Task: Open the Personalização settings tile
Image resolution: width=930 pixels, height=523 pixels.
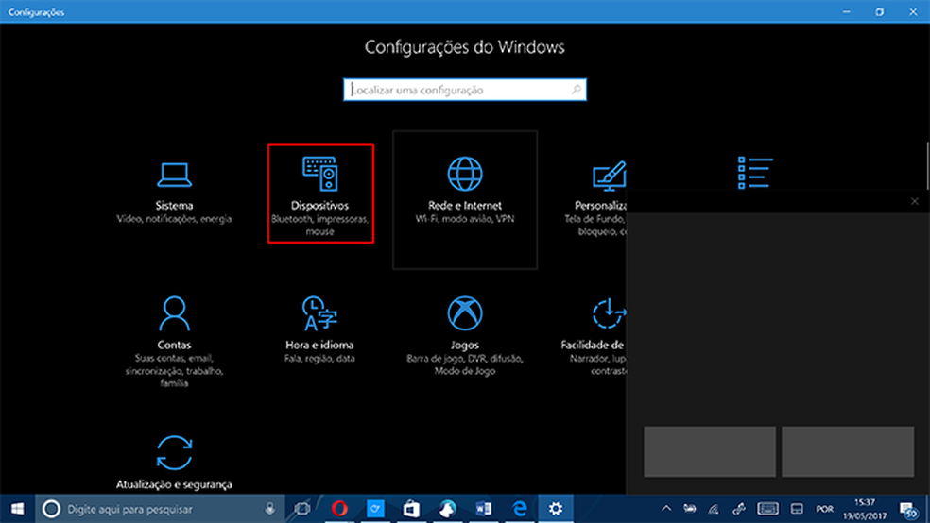Action: click(x=599, y=198)
